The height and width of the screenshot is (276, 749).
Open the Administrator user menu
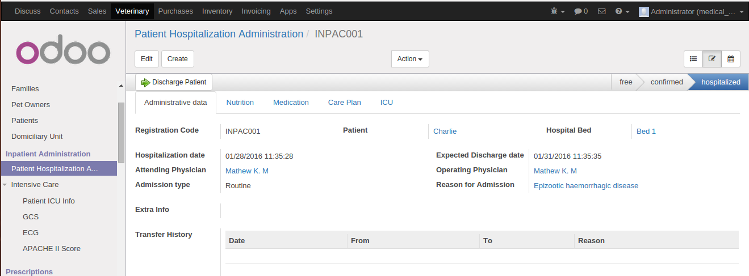pyautogui.click(x=691, y=11)
